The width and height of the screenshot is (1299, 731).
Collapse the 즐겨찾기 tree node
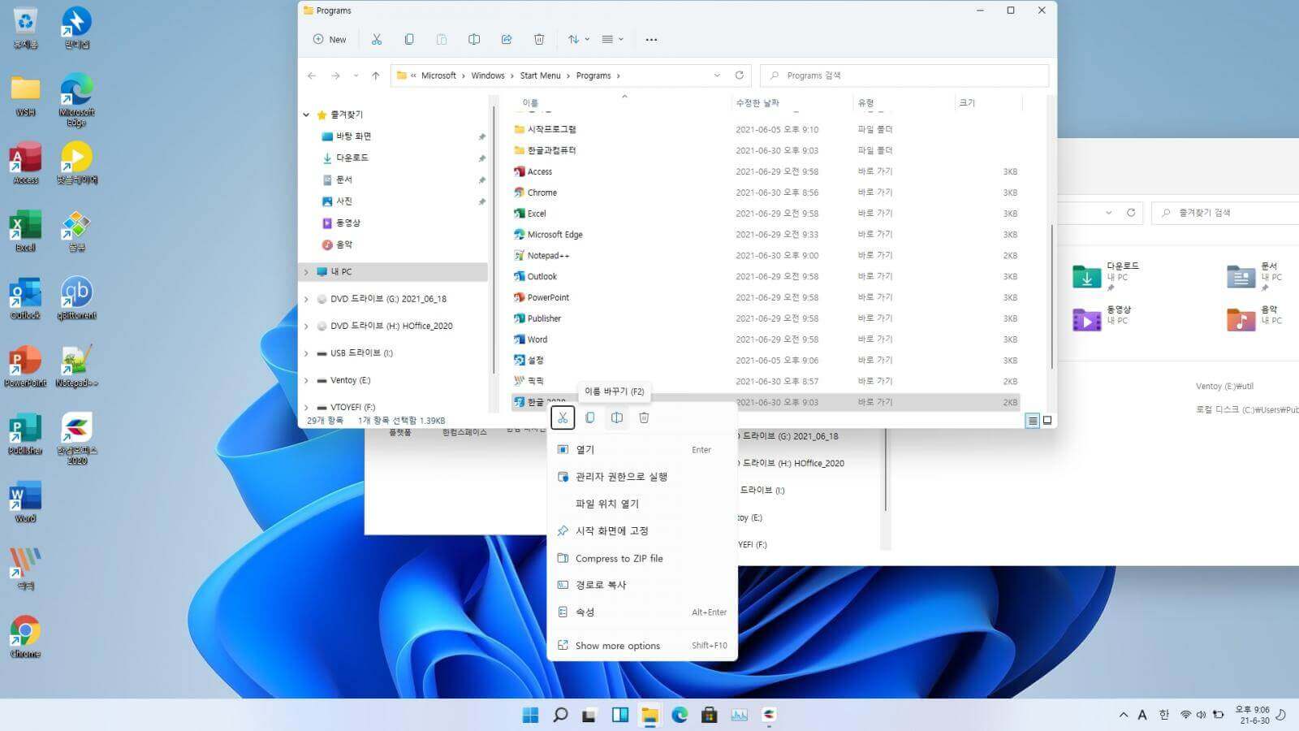[306, 115]
